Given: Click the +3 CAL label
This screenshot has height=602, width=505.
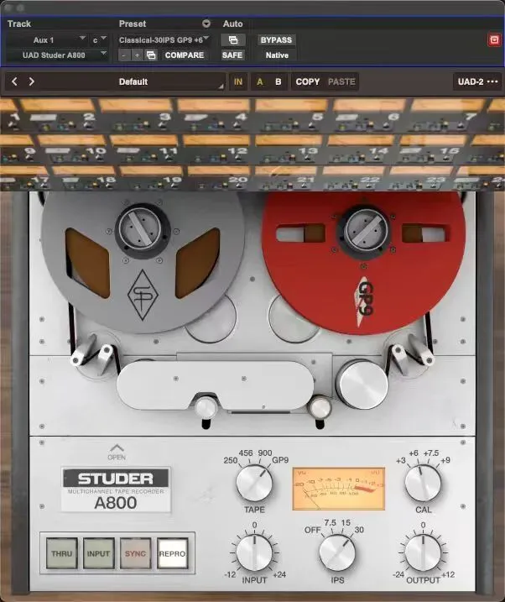Looking at the screenshot, I should coord(401,460).
